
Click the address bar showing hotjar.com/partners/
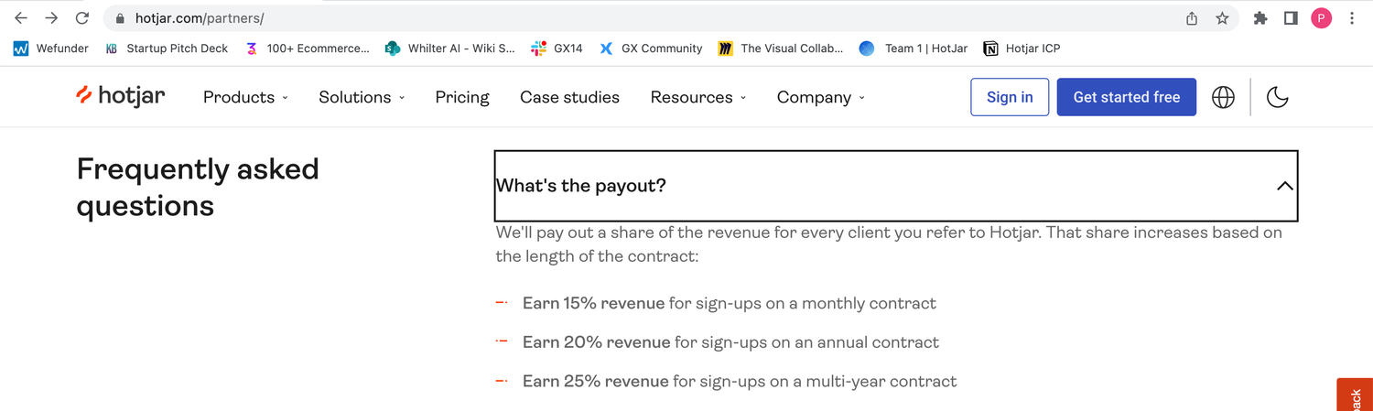click(641, 18)
